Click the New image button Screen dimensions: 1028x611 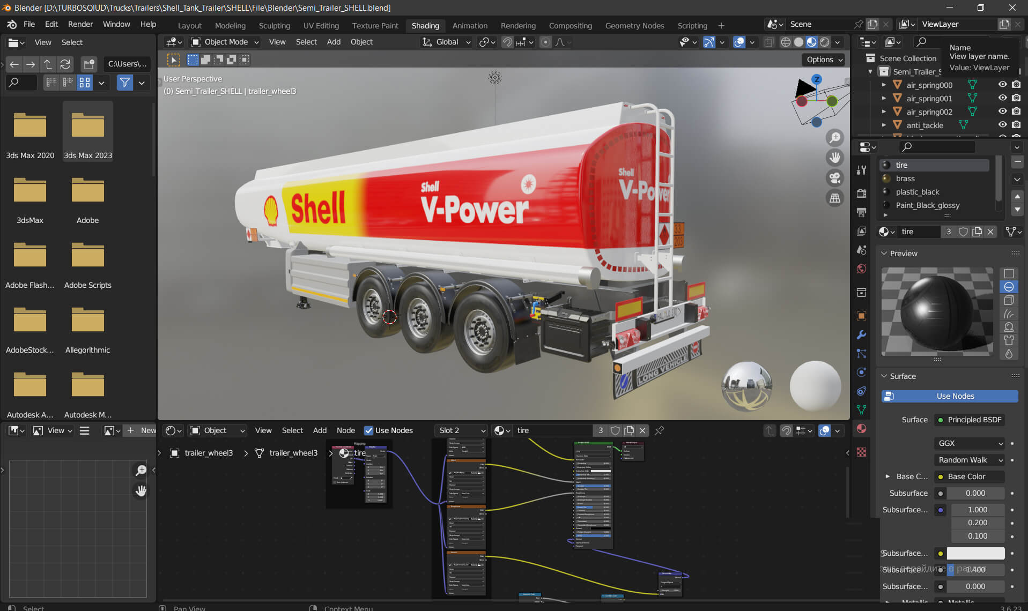[x=140, y=430]
